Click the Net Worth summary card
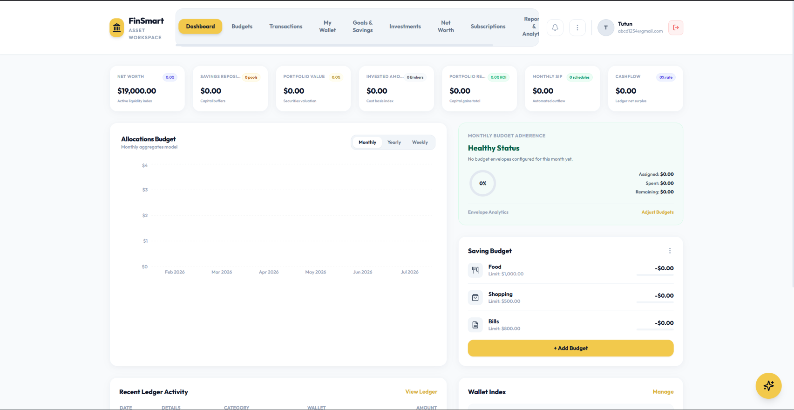Screen dimensions: 794x410 147,89
